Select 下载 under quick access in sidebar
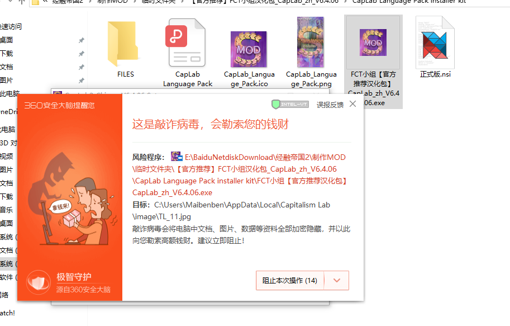 [x=7, y=54]
